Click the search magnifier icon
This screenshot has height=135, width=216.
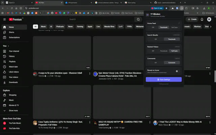[138, 20]
